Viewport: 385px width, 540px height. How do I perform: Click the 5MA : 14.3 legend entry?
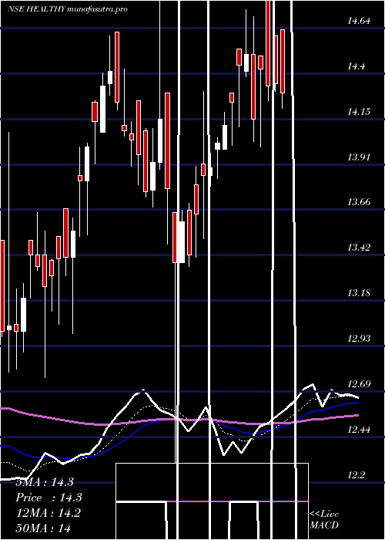[x=45, y=482]
